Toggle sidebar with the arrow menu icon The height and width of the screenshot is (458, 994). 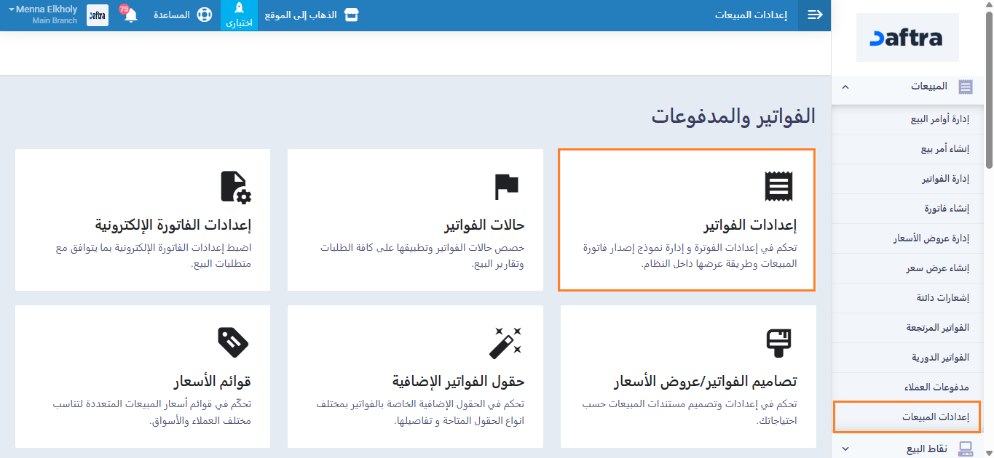(814, 15)
